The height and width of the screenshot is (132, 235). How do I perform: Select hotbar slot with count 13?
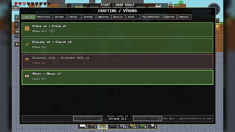coord(122,127)
